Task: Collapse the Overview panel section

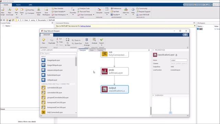Action: tap(153, 95)
